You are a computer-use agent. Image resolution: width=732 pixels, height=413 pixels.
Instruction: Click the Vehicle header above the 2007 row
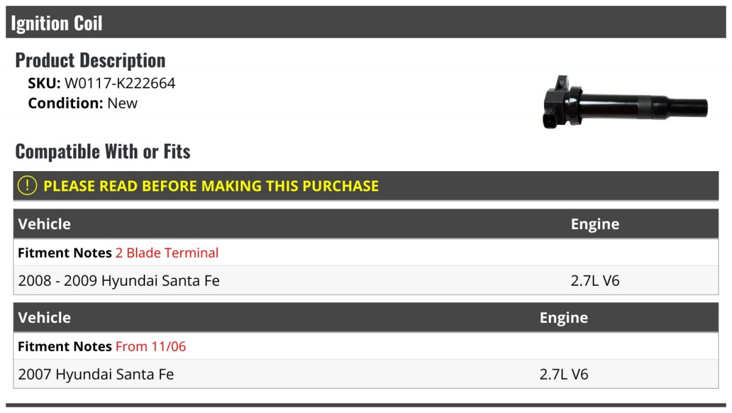(x=45, y=317)
